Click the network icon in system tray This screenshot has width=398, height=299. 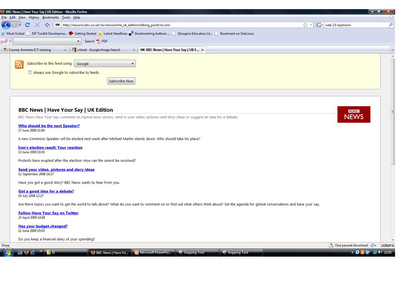375,252
